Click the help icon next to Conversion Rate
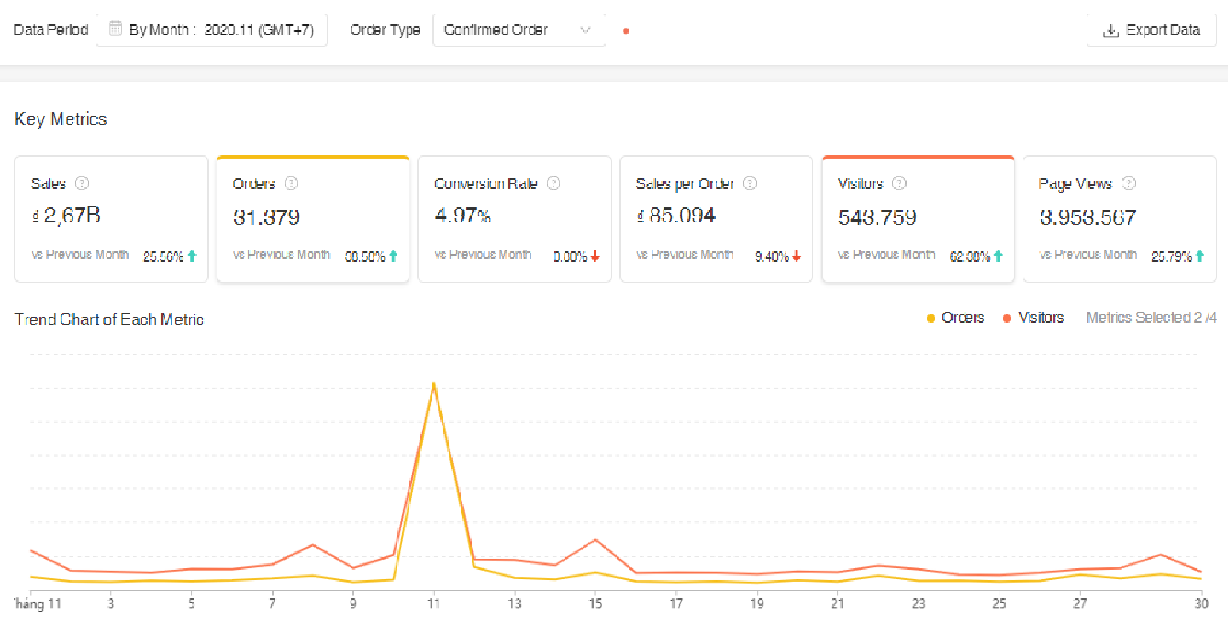This screenshot has height=633, width=1229. click(554, 183)
